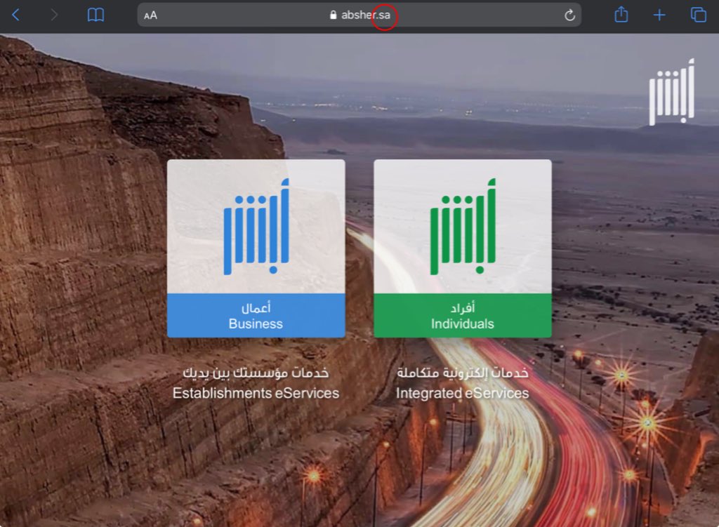
Task: Go back using the Safari back arrow
Action: click(15, 15)
